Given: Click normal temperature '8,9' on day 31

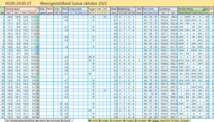Looking at the screenshot, I should (34, 117).
